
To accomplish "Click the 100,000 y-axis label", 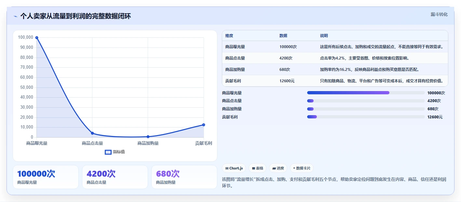I will (26, 37).
